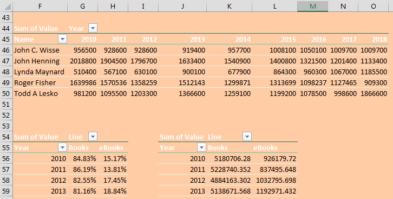Click the 2018 year header in row 45
This screenshot has width=393, height=199.
tap(373, 39)
